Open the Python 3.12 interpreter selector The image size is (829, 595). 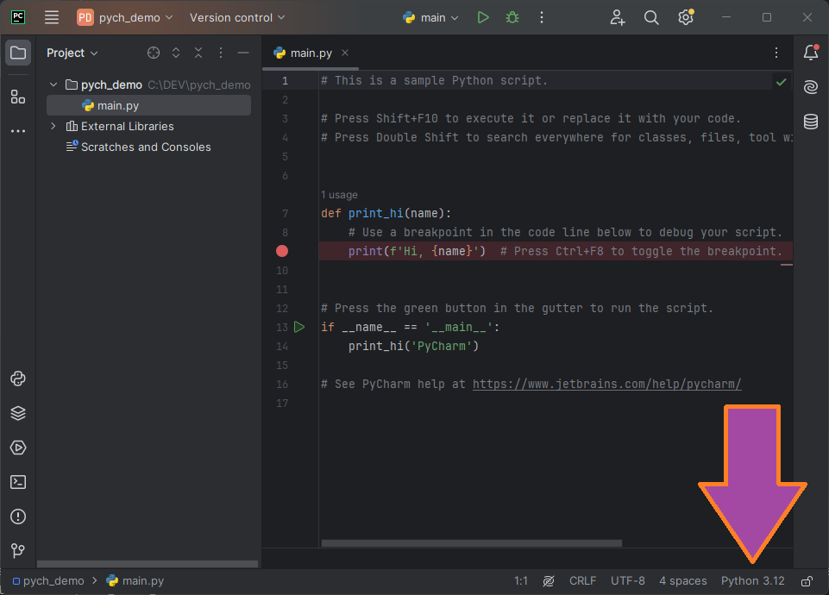753,581
